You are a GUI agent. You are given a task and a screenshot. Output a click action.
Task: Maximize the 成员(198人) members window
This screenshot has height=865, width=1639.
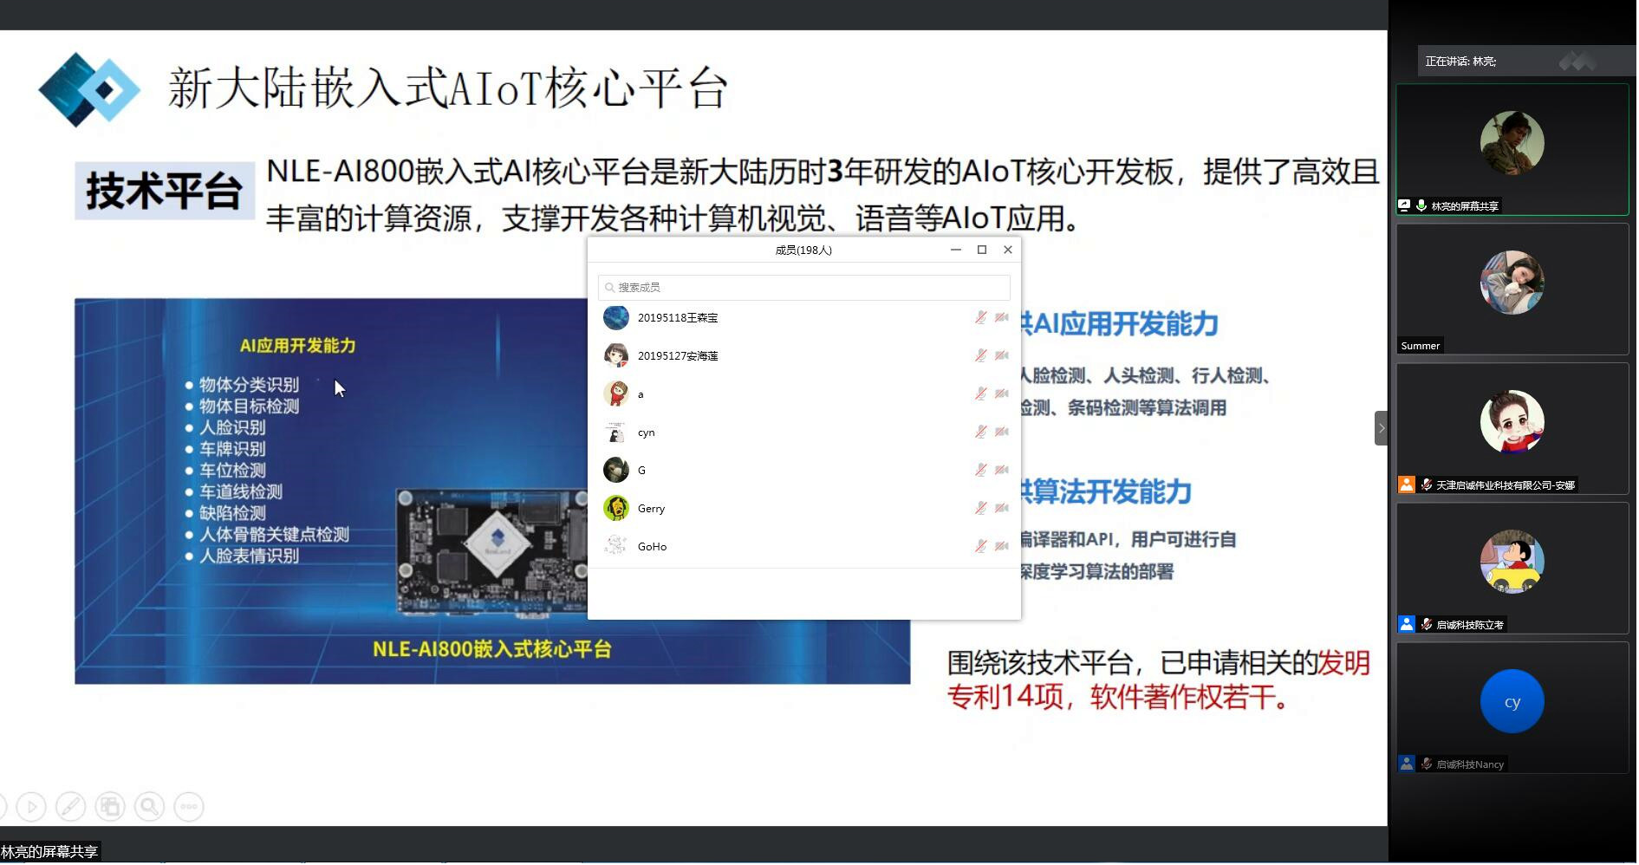[982, 250]
